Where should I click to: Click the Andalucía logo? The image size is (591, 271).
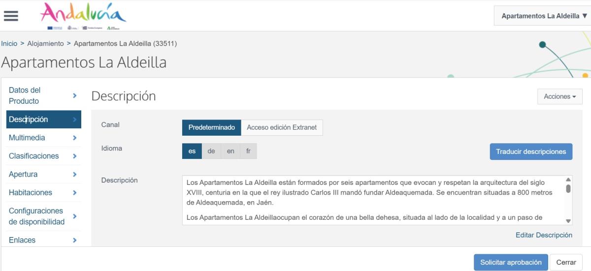coord(83,15)
